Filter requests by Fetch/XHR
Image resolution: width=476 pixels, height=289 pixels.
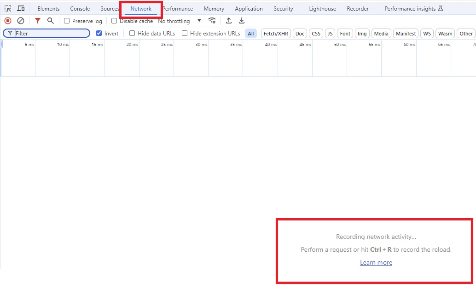pyautogui.click(x=276, y=34)
